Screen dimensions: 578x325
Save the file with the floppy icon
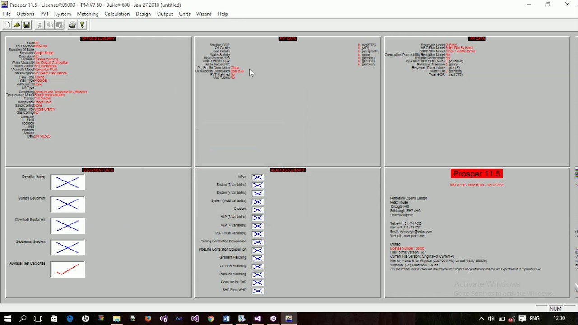(27, 25)
